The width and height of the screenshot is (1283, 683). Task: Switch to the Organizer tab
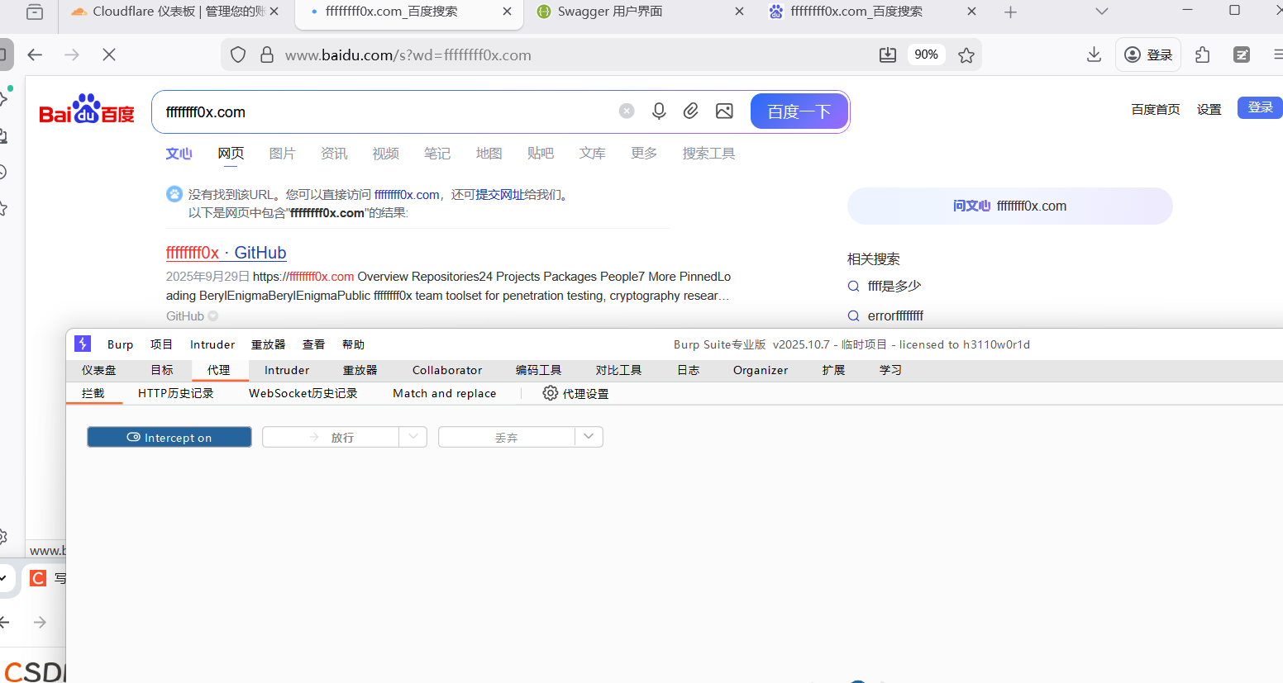coord(761,370)
